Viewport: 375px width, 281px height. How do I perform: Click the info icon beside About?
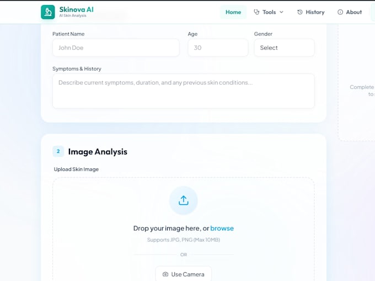tap(340, 12)
